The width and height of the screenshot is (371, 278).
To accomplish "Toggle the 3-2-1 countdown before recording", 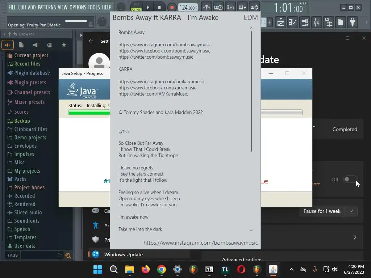I will (x=230, y=7).
